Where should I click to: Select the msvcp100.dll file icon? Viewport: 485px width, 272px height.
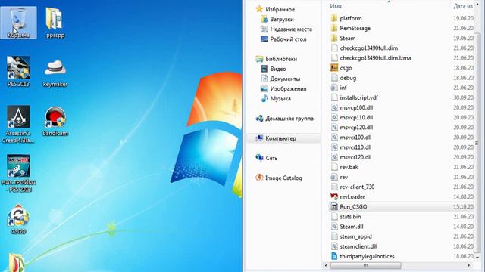coord(334,107)
